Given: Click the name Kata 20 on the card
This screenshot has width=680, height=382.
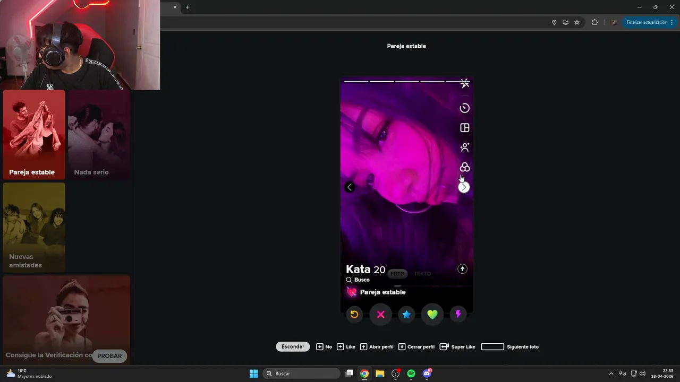Looking at the screenshot, I should click(x=365, y=269).
